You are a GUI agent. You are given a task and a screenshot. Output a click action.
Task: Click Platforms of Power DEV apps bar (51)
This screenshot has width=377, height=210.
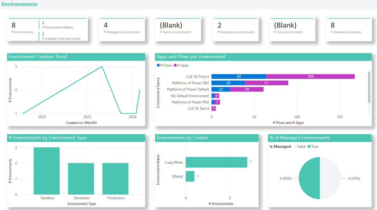pyautogui.click(x=266, y=83)
